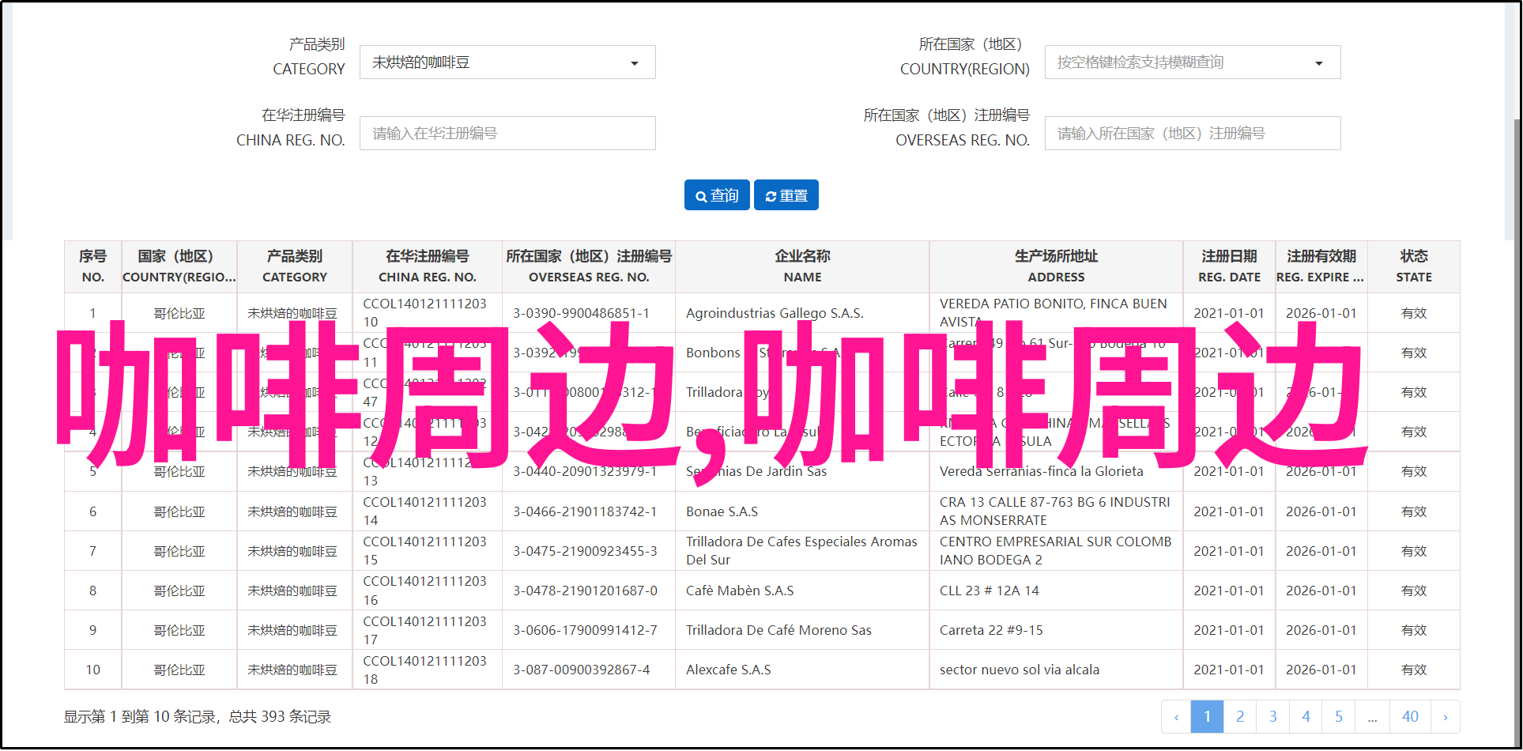
Task: Select address CENTRO EMPRESARIAL SUR COLOMBIANO
Action: pyautogui.click(x=1055, y=550)
